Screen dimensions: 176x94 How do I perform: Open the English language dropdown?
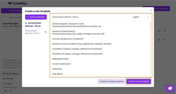[x=141, y=17]
